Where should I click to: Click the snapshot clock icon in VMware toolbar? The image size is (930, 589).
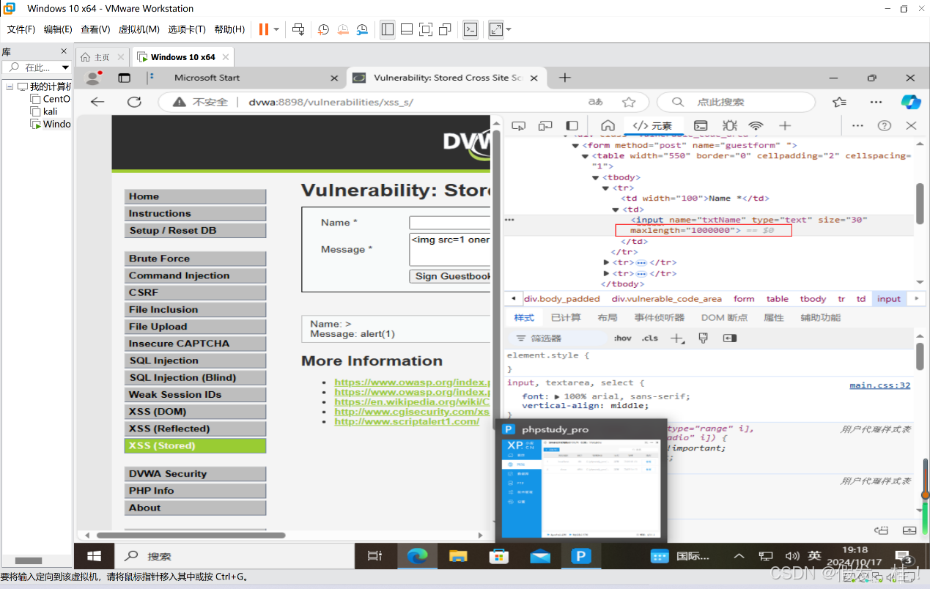[323, 29]
